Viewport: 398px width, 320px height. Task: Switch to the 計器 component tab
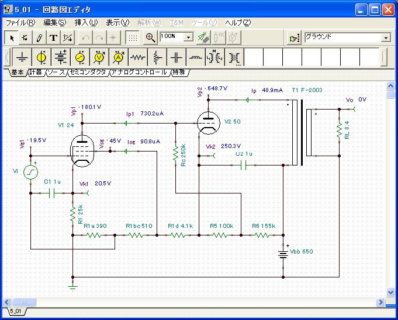point(35,73)
